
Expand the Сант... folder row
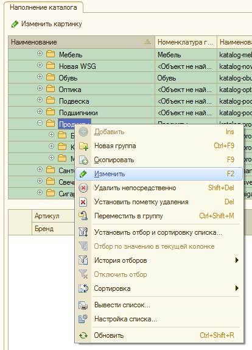click(x=40, y=170)
